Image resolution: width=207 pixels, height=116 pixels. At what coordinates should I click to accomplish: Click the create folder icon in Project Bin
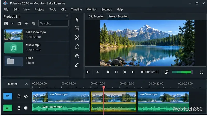pyautogui.click(x=19, y=24)
